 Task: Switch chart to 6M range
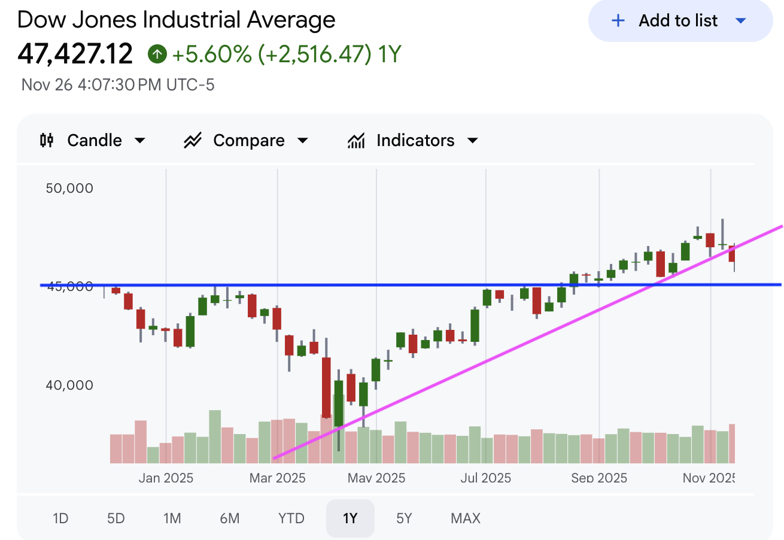point(230,518)
